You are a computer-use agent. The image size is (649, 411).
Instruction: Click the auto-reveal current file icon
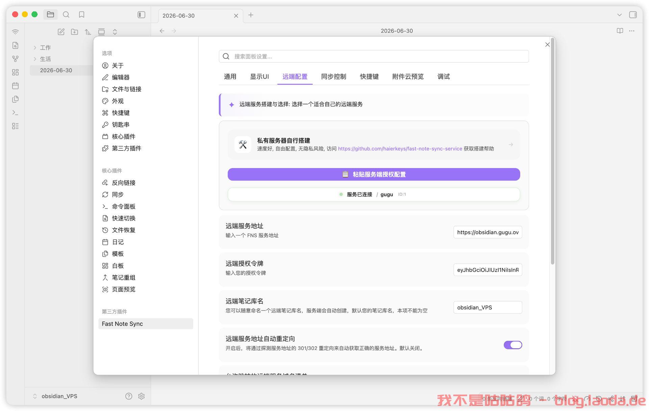click(x=101, y=32)
